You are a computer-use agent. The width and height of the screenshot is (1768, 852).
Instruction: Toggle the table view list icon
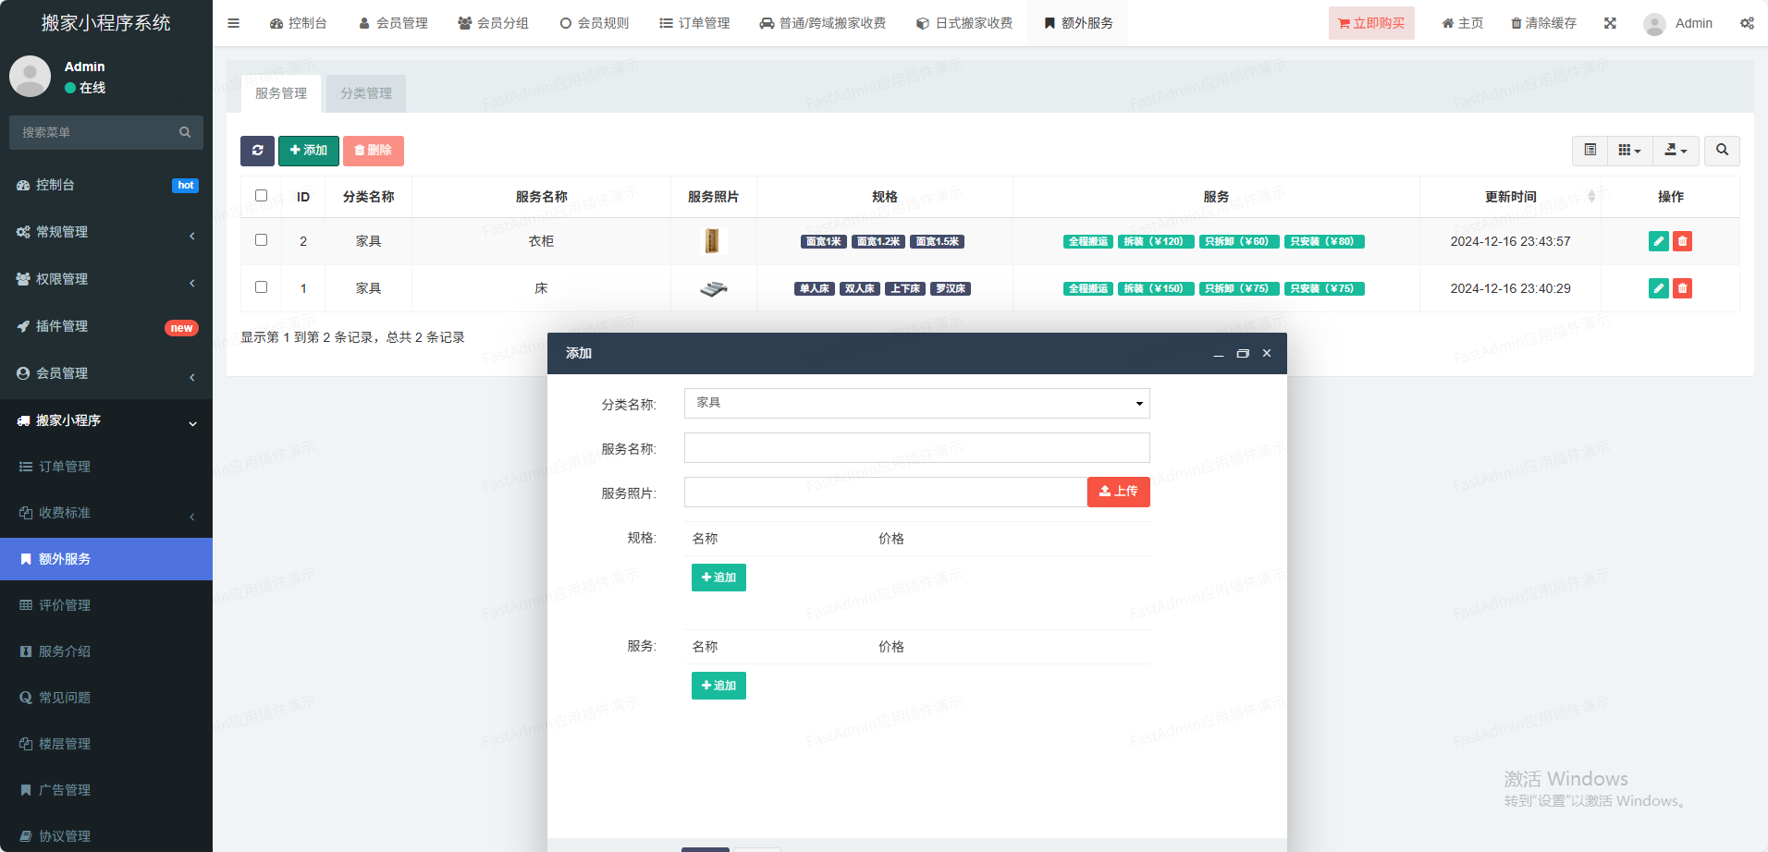(x=1590, y=150)
